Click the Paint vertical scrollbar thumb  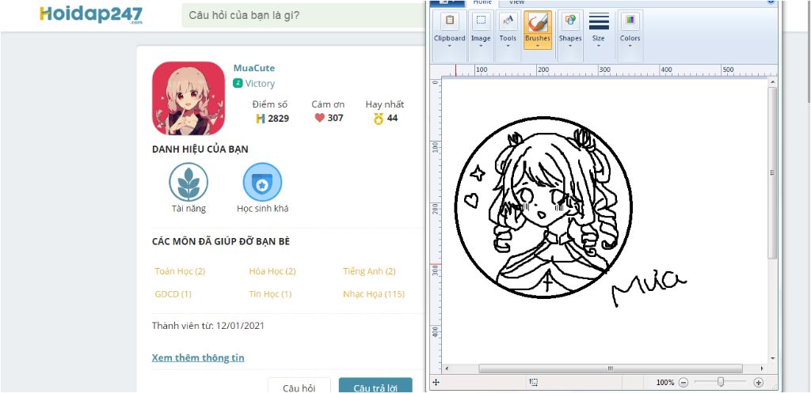coord(773,173)
